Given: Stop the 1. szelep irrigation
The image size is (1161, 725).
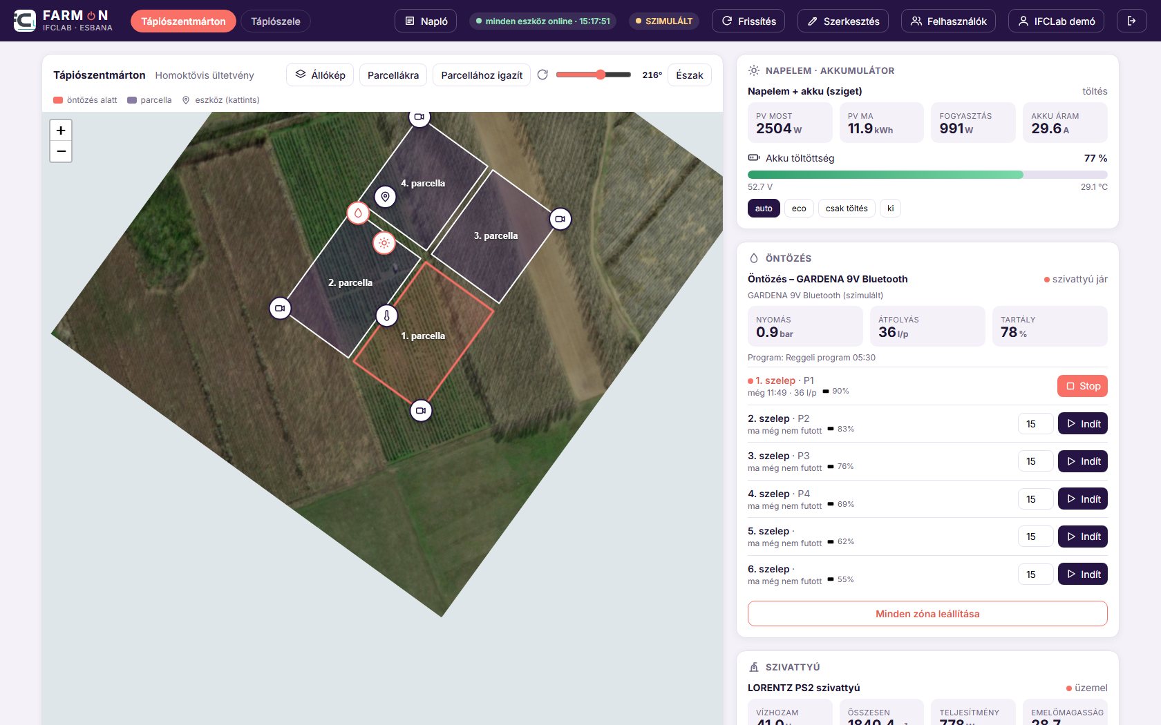Looking at the screenshot, I should click(x=1082, y=386).
